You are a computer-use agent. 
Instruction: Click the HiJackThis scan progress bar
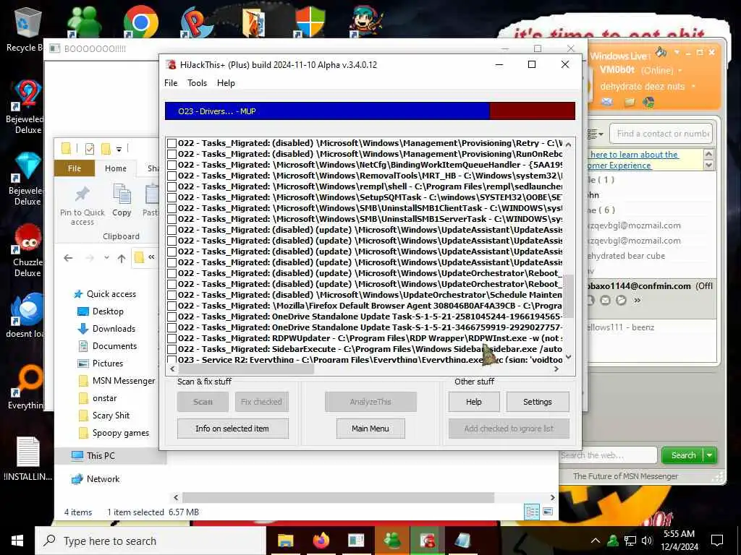click(x=370, y=111)
